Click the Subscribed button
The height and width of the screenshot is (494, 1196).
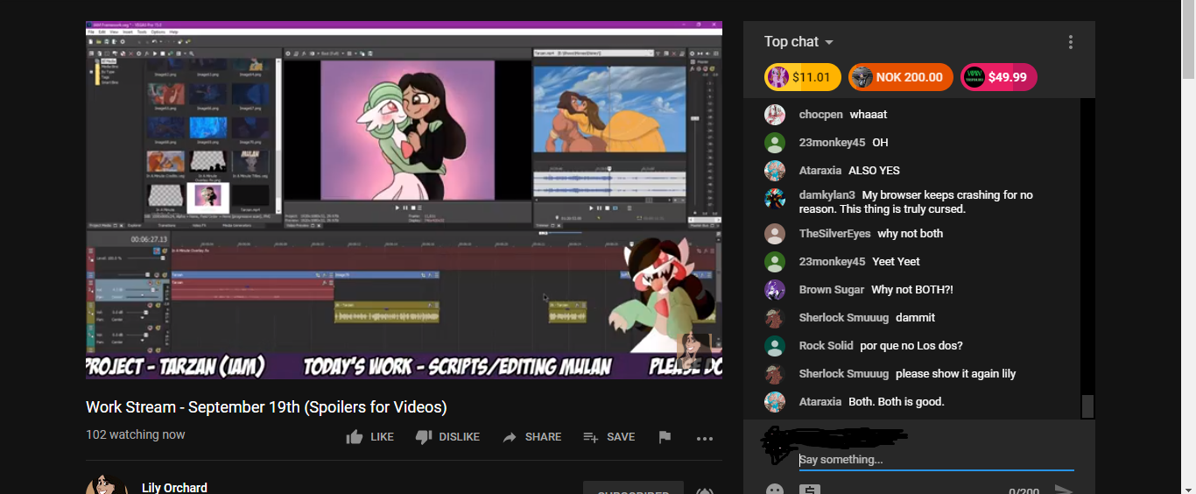[x=633, y=488]
